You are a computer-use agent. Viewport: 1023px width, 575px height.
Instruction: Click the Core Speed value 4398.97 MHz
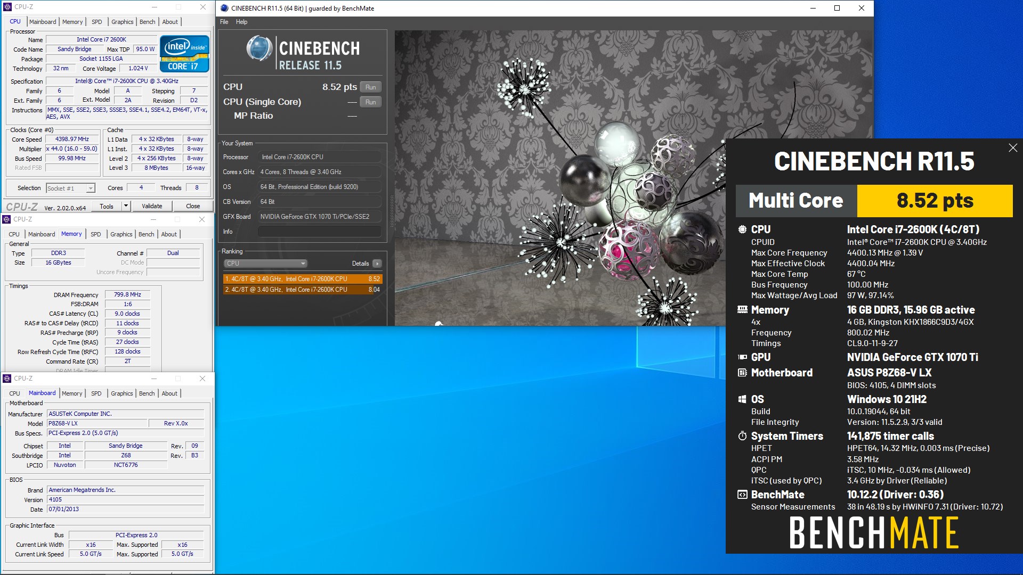tap(72, 139)
